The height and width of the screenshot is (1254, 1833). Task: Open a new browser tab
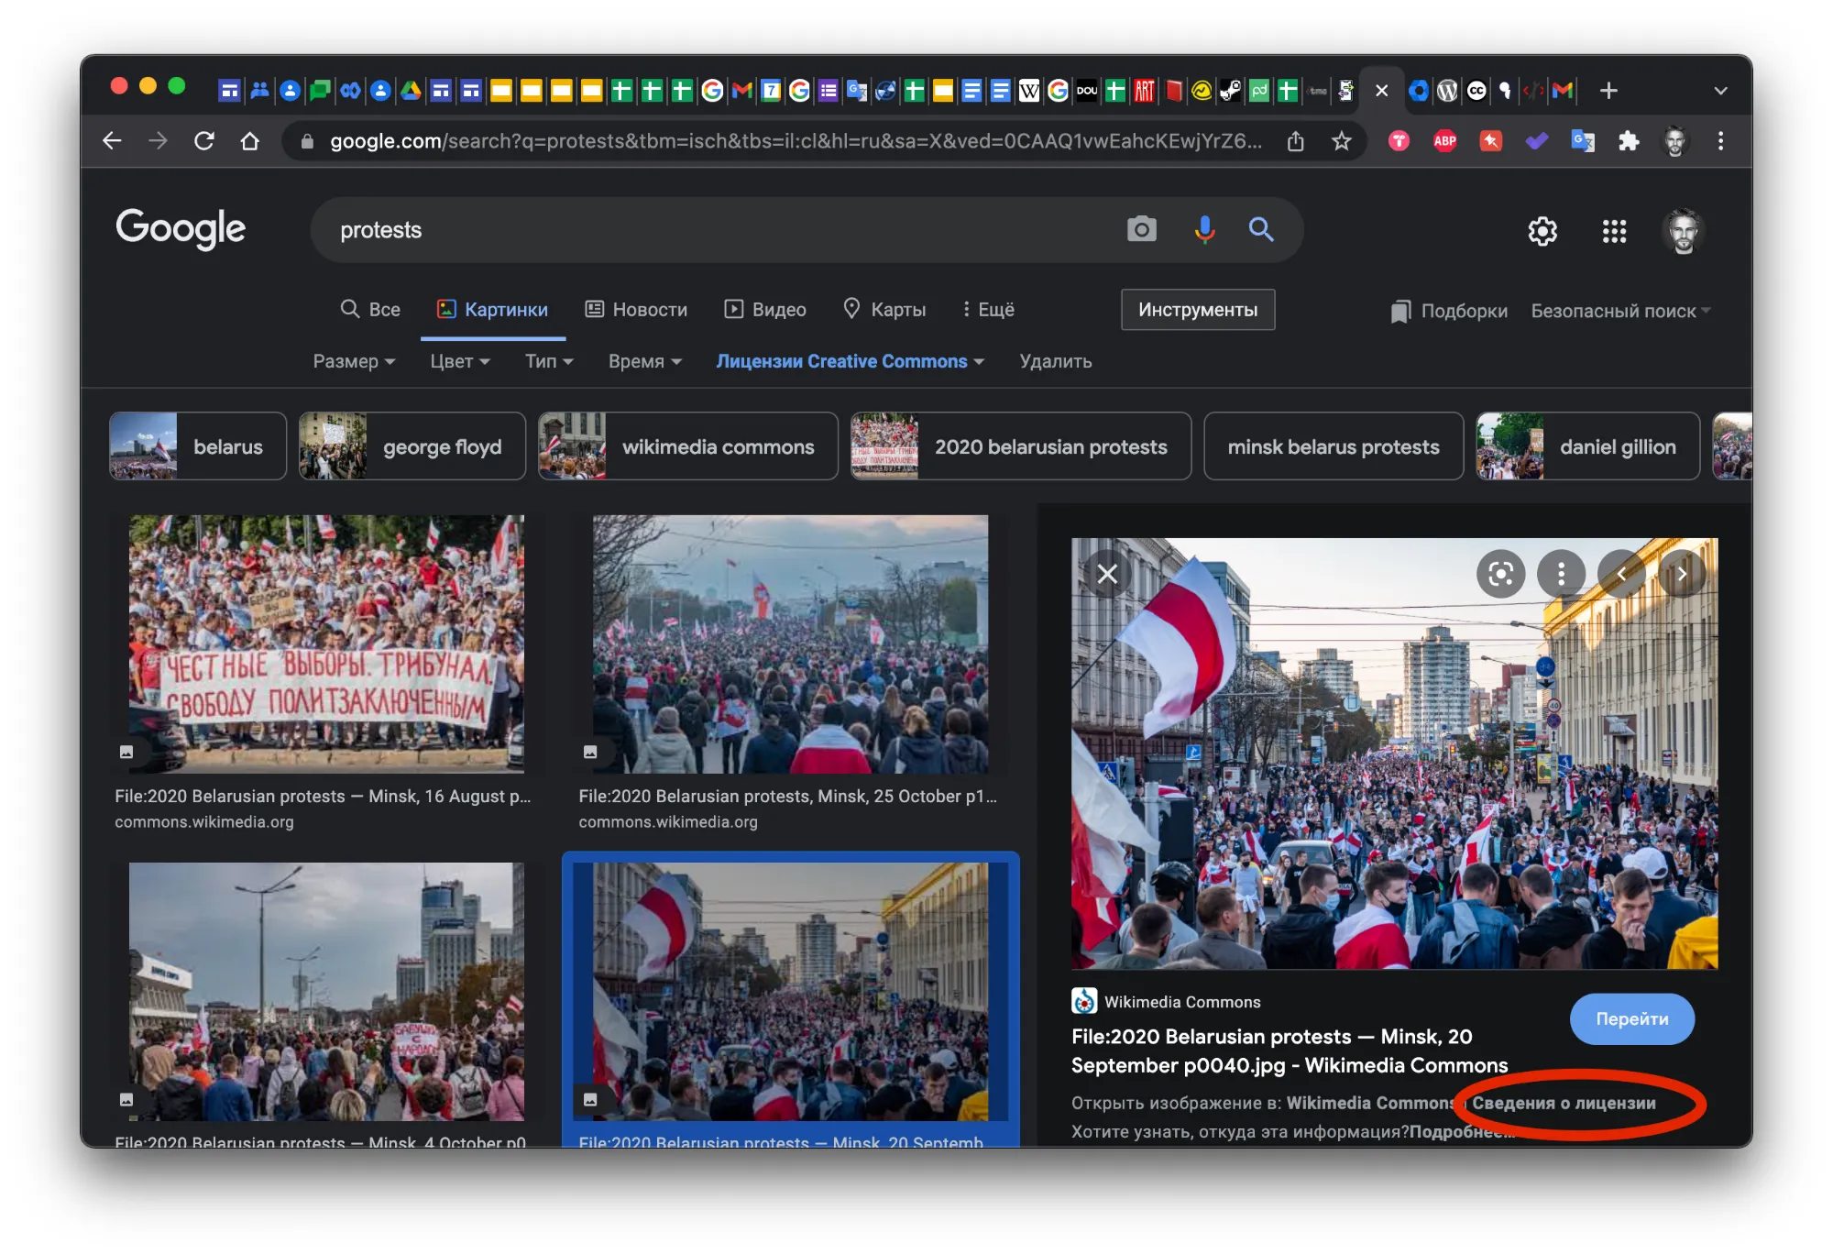tap(1608, 90)
